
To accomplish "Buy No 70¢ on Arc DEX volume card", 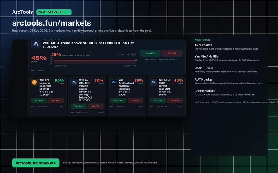I will point(96,106).
